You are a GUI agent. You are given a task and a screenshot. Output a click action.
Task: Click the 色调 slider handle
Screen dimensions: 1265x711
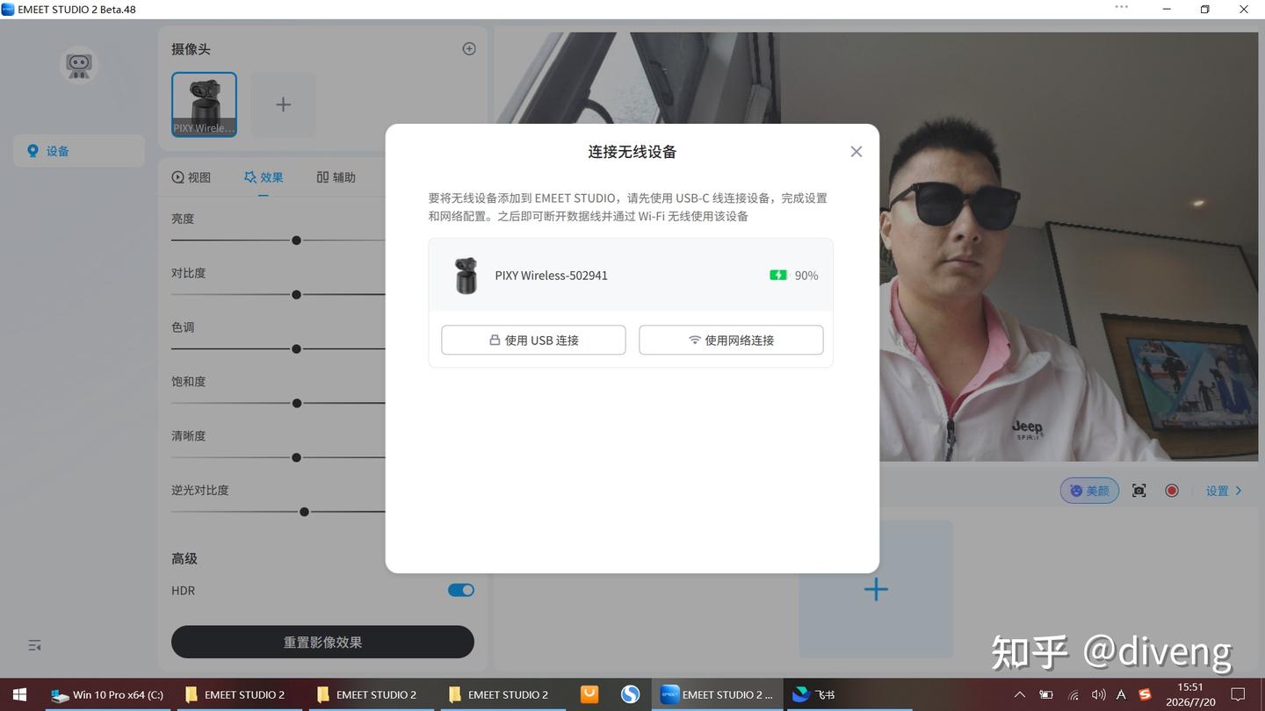297,349
